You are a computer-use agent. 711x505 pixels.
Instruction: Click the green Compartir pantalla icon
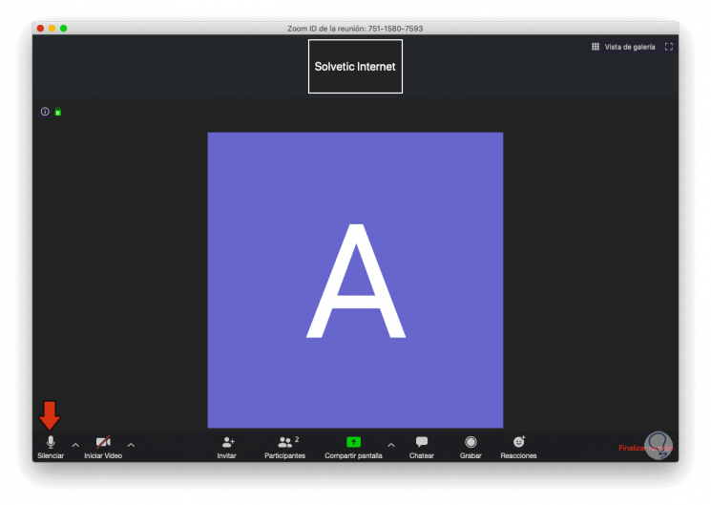pyautogui.click(x=353, y=442)
